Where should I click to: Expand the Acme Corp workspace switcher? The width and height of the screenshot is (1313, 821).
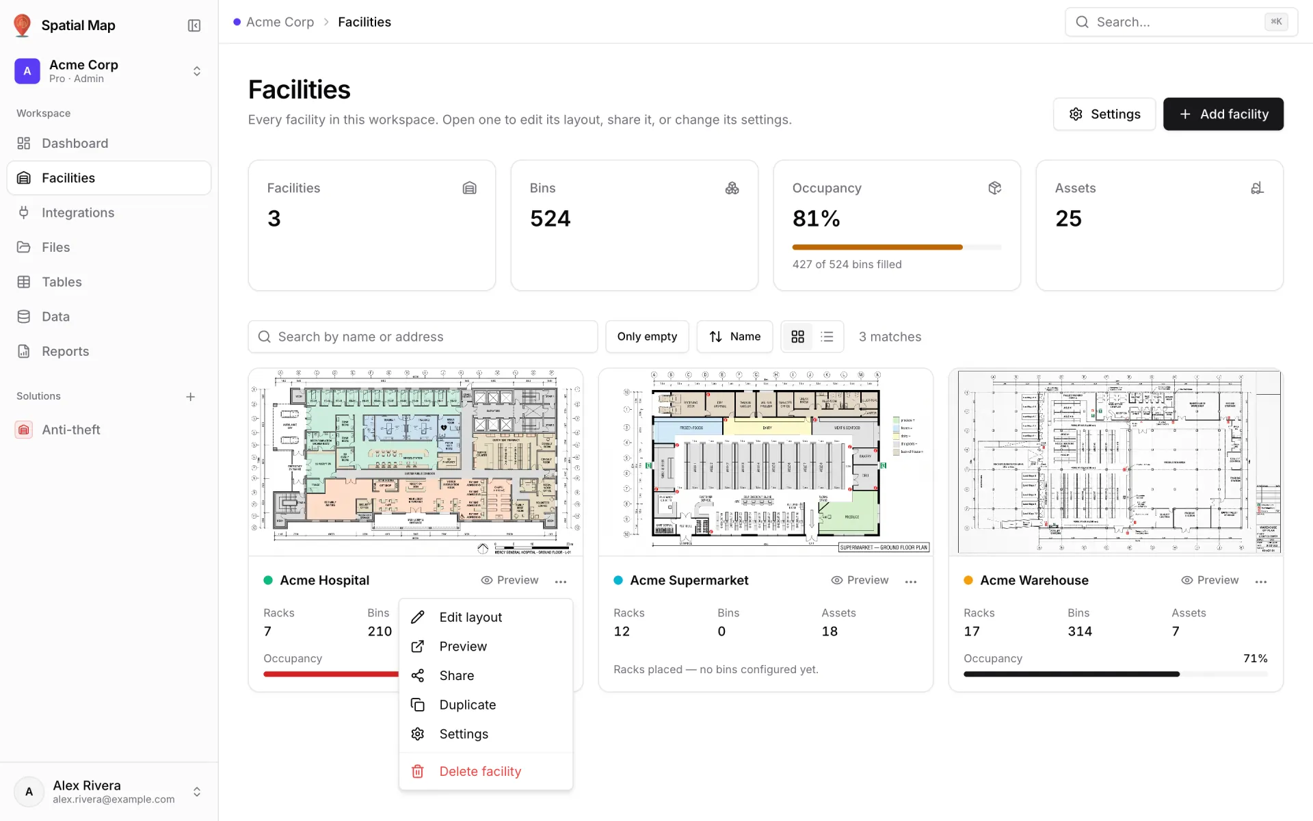tap(109, 71)
